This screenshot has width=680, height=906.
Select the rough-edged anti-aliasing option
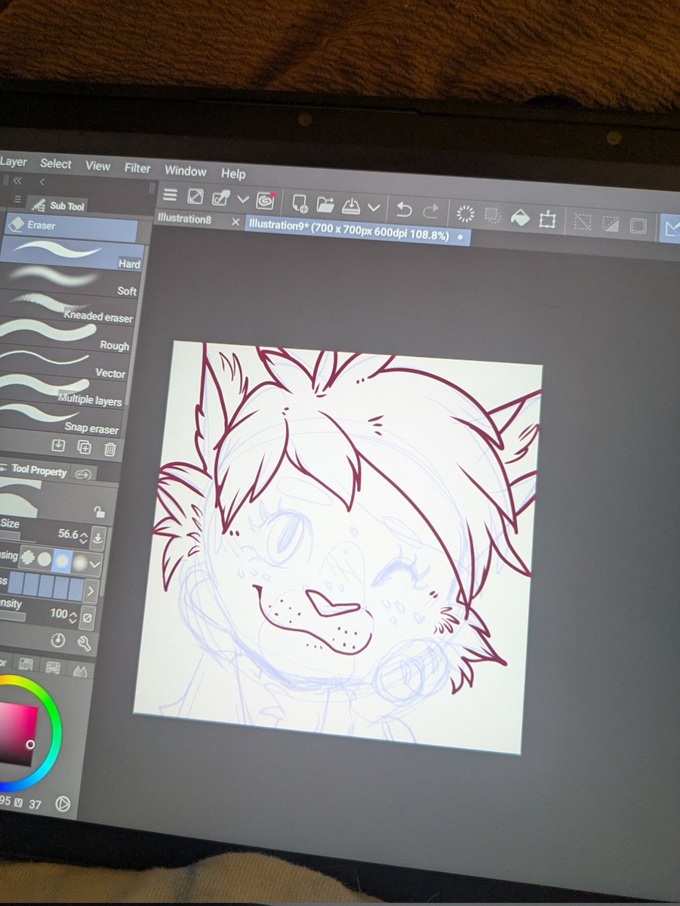28,558
